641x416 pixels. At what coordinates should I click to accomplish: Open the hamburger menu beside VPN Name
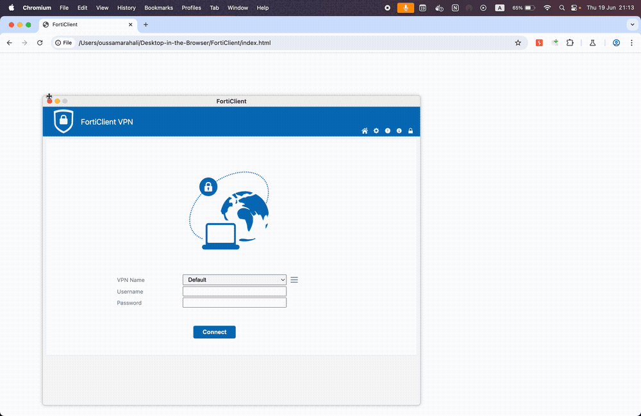(x=294, y=280)
